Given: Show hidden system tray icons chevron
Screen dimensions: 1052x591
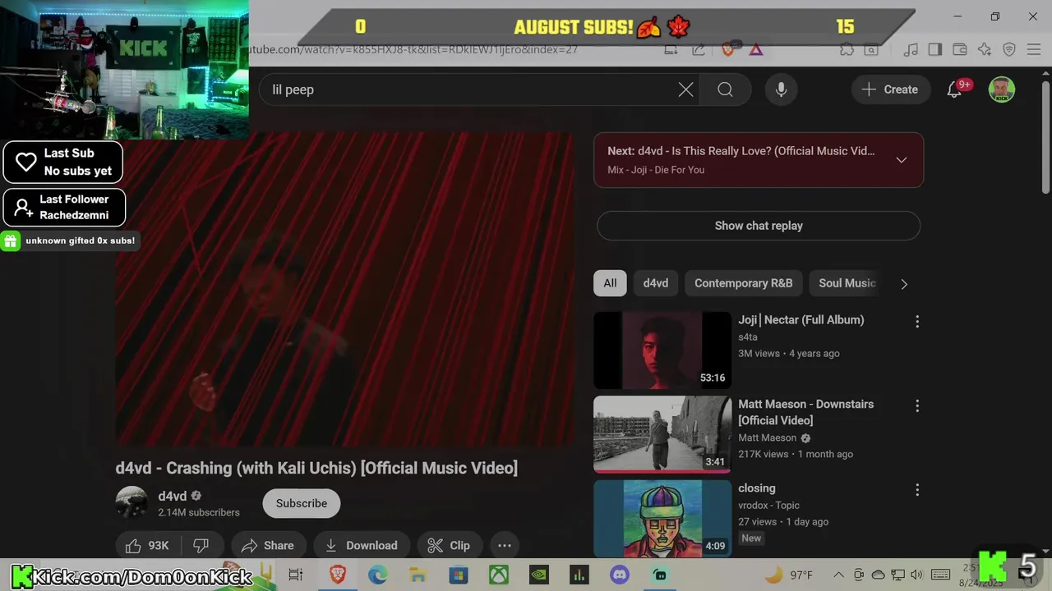Looking at the screenshot, I should (x=838, y=575).
